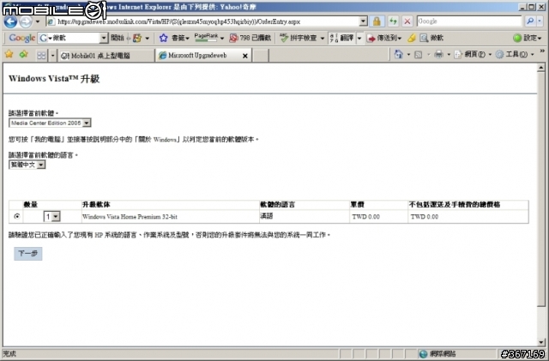This screenshot has width=549, height=361.
Task: Click 開始 search button on Google toolbar
Action: coord(118,38)
